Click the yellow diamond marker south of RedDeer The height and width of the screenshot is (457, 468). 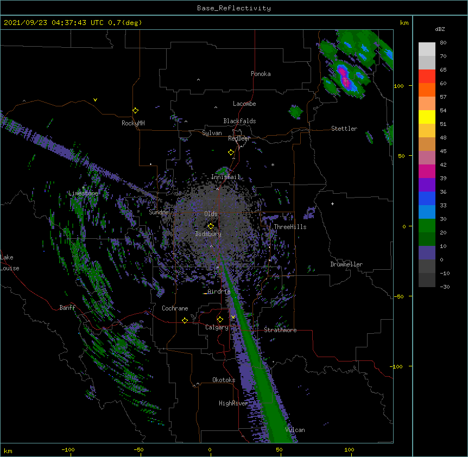pos(231,153)
